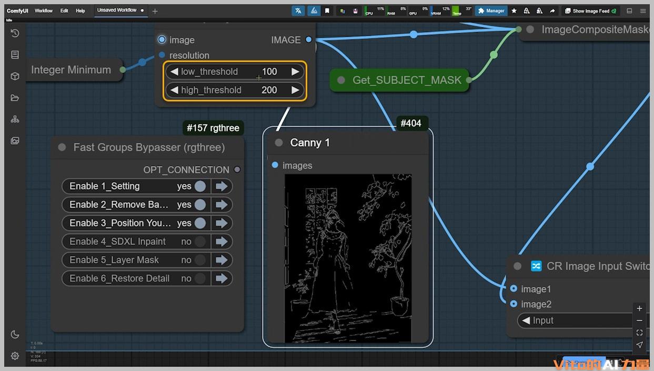
Task: Collapse the Canny 1 node via its dot
Action: click(x=279, y=143)
